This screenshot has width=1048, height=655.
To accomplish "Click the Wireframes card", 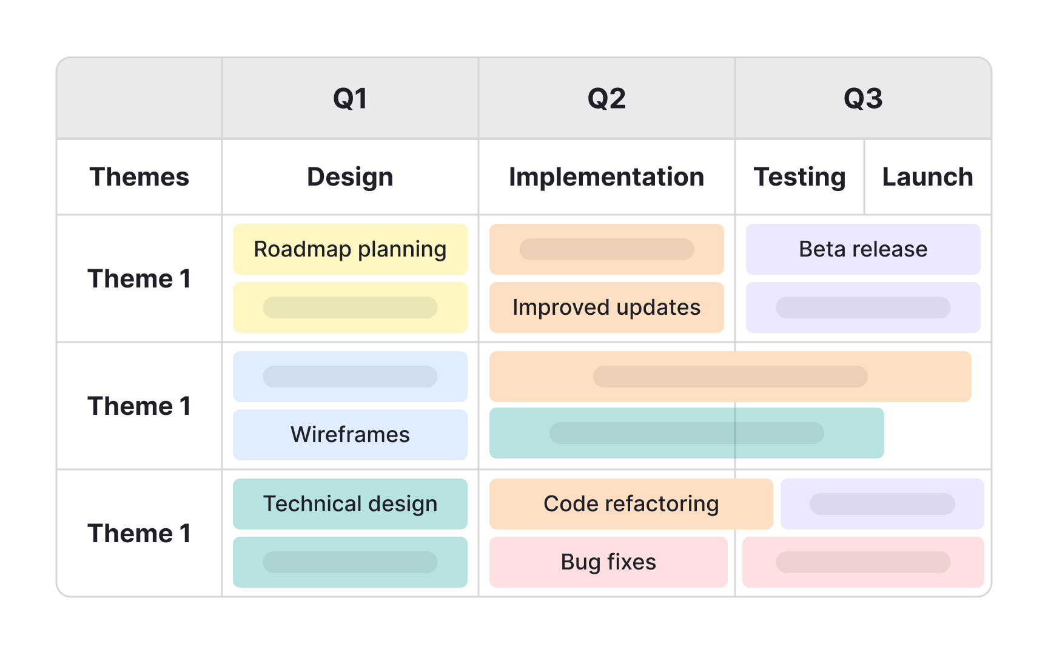I will tap(350, 435).
